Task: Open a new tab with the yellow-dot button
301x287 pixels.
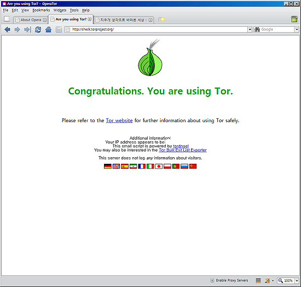Action: click(x=161, y=19)
